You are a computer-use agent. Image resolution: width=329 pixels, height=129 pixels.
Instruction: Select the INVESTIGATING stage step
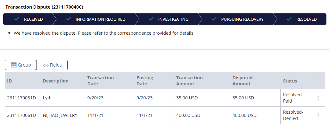pyautogui.click(x=167, y=19)
